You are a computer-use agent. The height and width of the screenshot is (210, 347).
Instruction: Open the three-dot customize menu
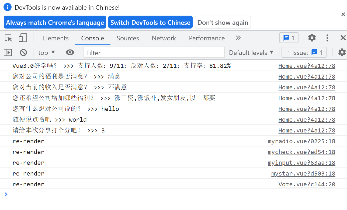click(x=327, y=38)
